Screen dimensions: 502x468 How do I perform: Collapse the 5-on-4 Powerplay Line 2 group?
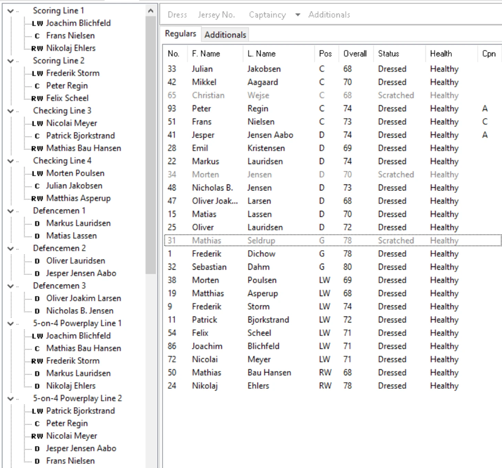(11, 398)
